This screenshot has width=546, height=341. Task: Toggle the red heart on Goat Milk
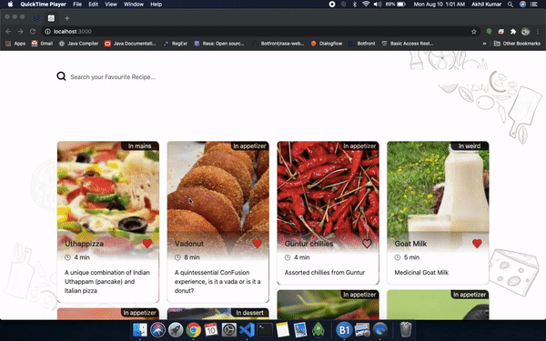click(x=477, y=244)
